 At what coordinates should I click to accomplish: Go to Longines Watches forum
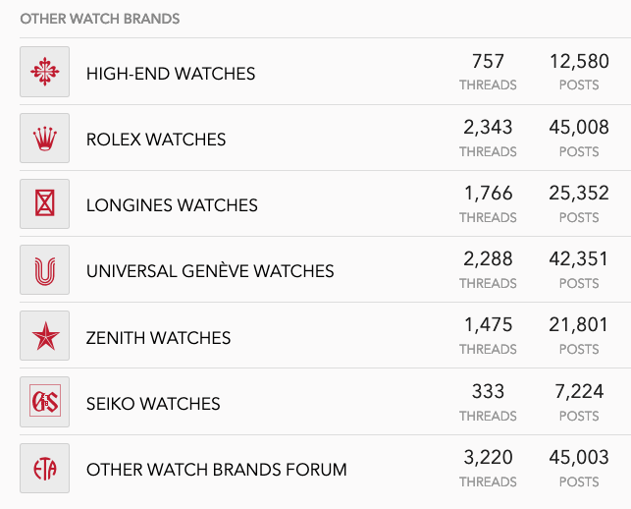[172, 205]
